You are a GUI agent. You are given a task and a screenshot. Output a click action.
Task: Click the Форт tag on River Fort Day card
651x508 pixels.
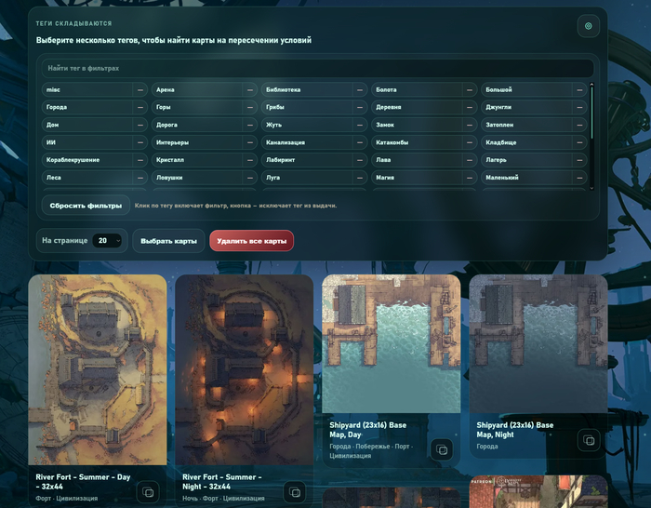click(x=43, y=498)
